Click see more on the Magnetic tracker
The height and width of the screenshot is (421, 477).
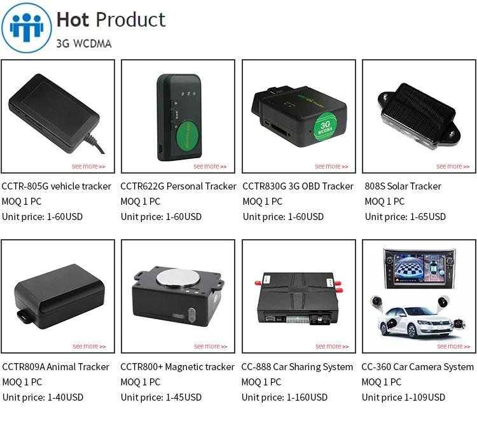[x=211, y=346]
